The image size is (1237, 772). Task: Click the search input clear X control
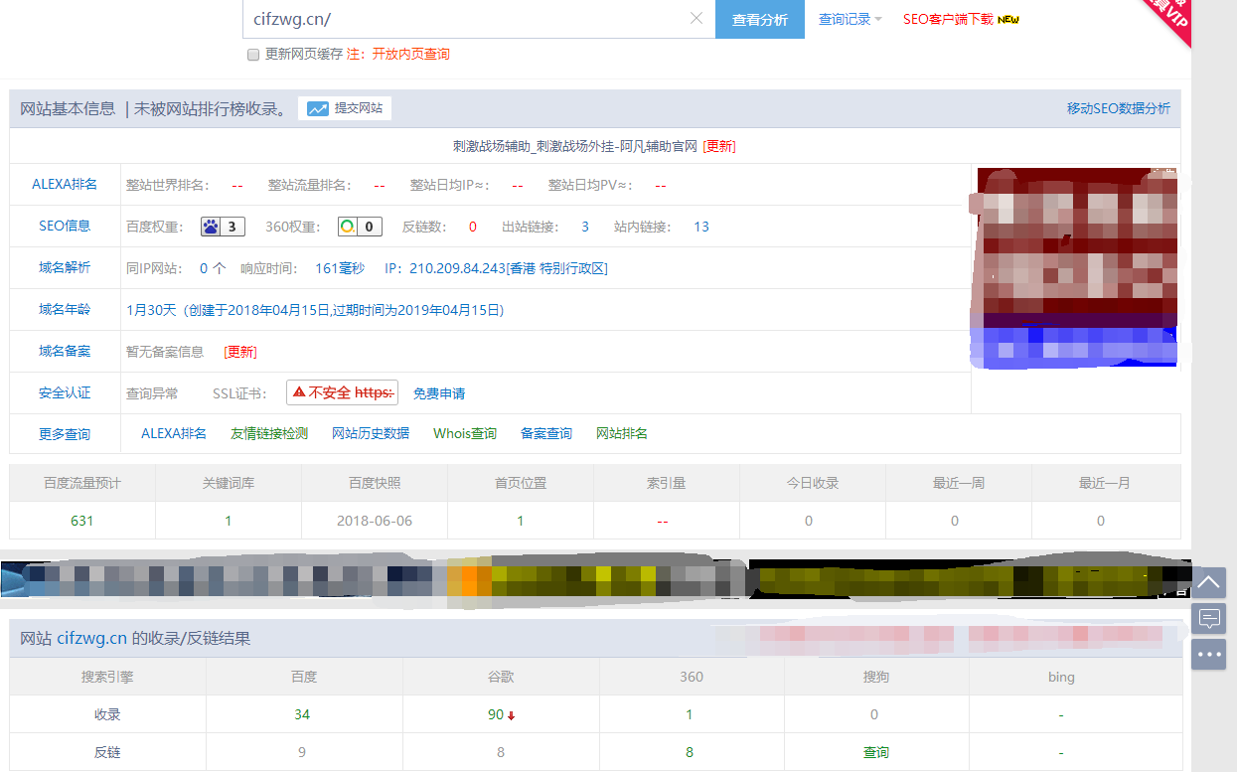(x=696, y=19)
